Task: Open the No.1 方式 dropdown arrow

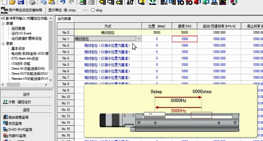Action: point(139,39)
